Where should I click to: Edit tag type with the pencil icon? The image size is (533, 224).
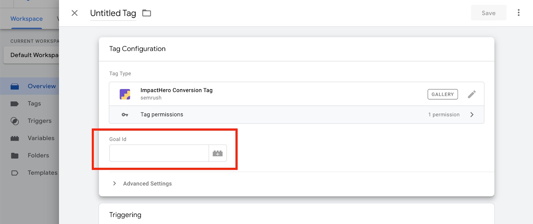[x=471, y=94]
